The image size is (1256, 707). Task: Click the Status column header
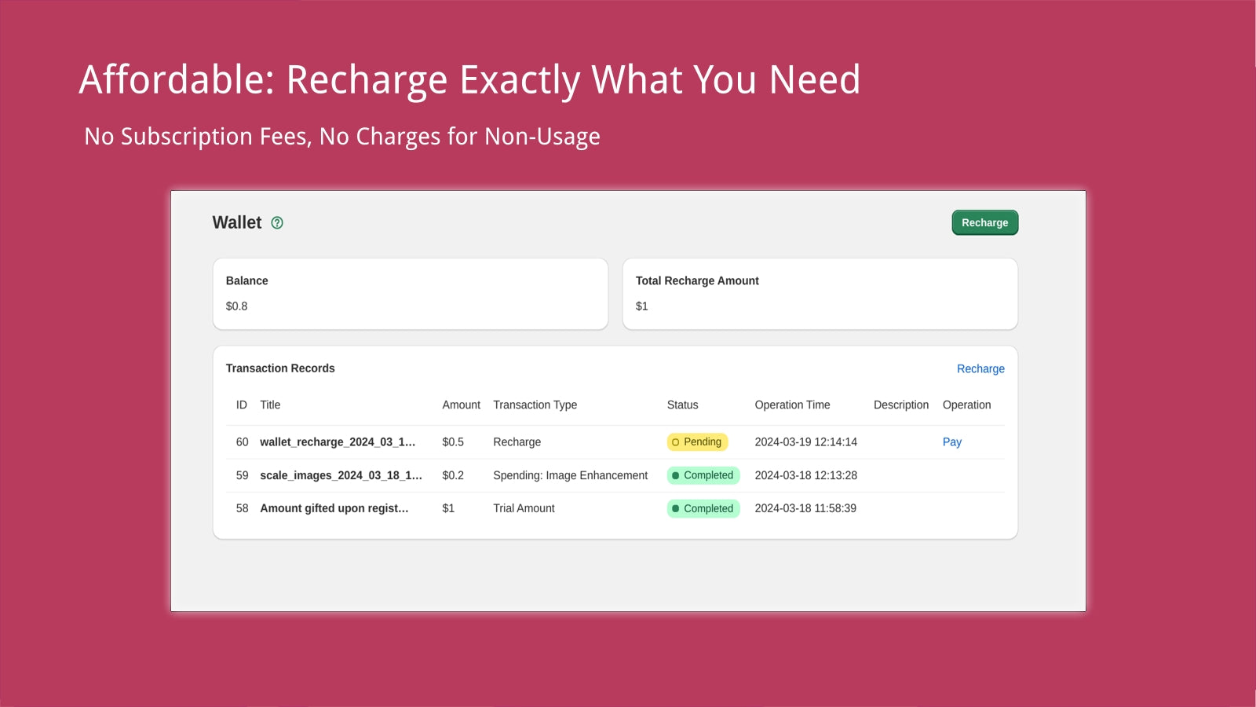click(x=682, y=405)
